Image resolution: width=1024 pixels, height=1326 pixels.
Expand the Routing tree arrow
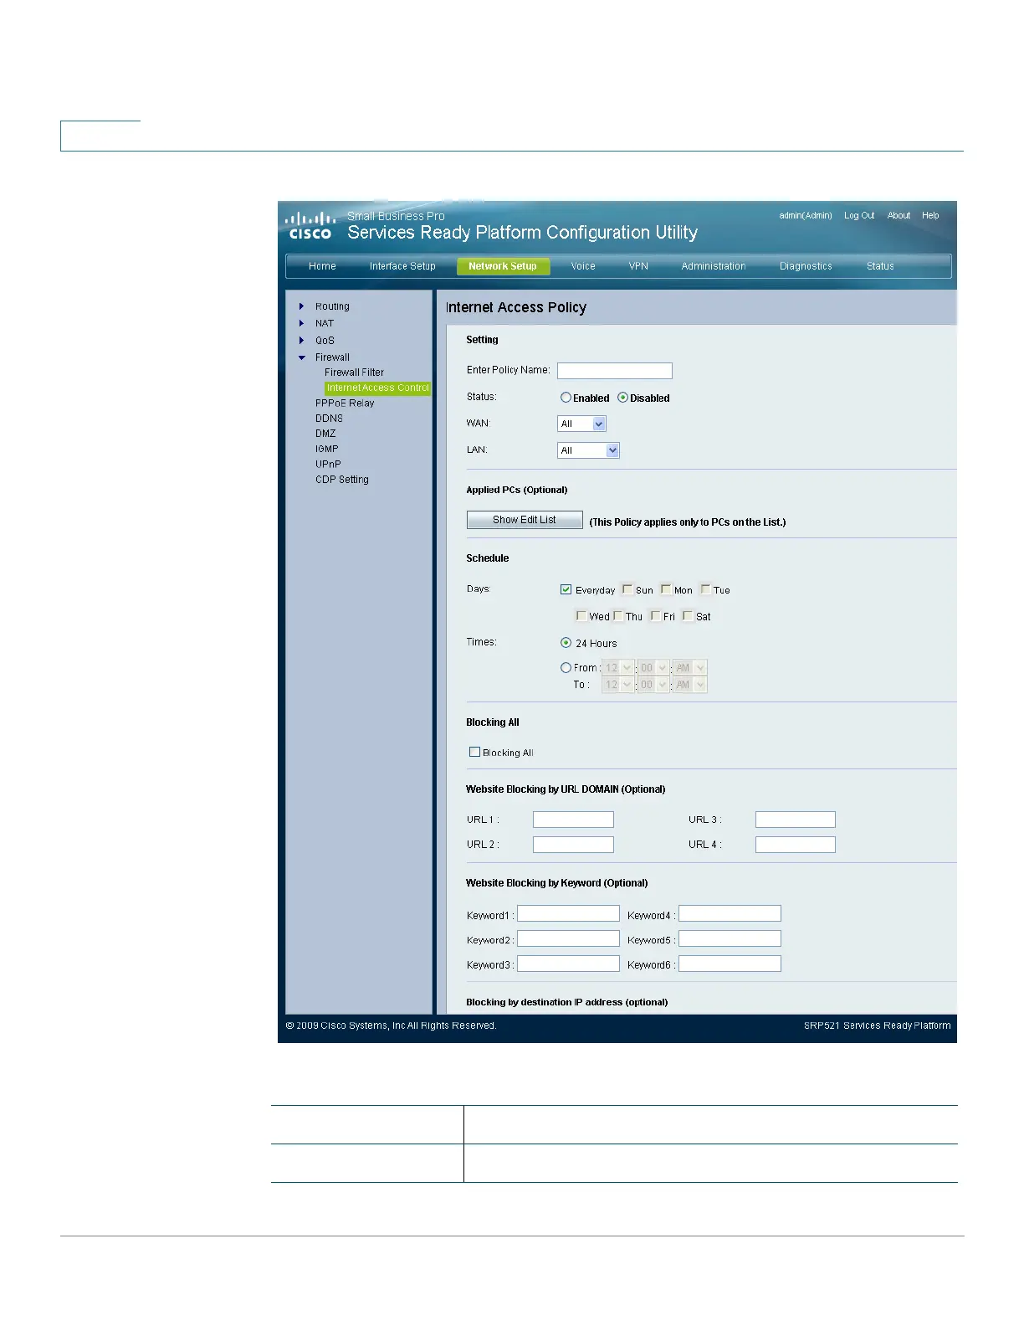tap(302, 306)
